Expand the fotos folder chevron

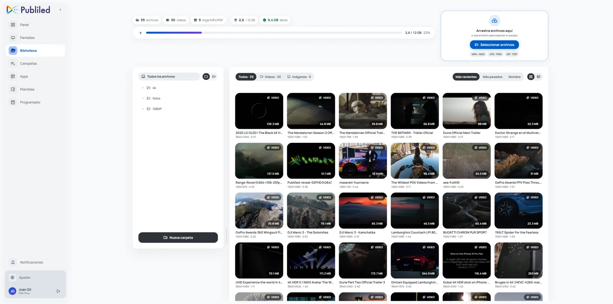(x=143, y=98)
